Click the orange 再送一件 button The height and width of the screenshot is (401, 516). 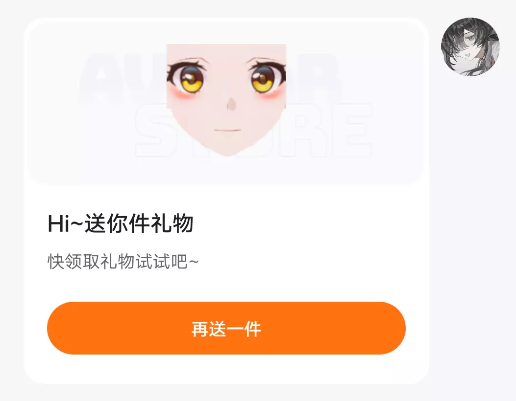point(226,328)
